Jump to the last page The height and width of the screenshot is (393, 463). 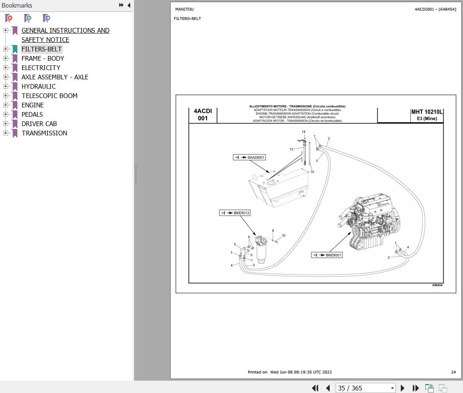pos(416,388)
